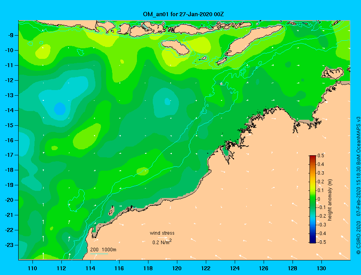Click latitude label -11
361x275 pixels.
(x=9, y=65)
